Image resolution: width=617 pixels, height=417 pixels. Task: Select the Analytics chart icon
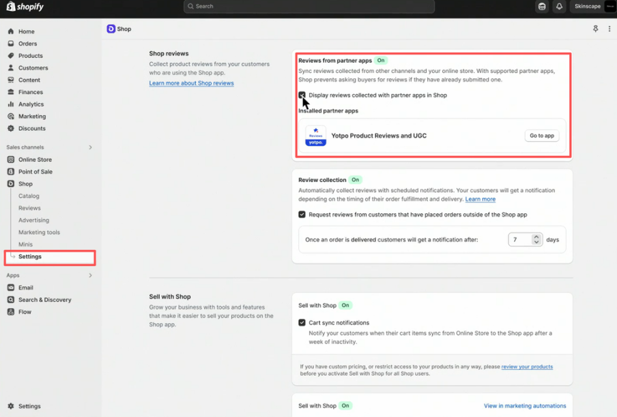[x=11, y=104]
